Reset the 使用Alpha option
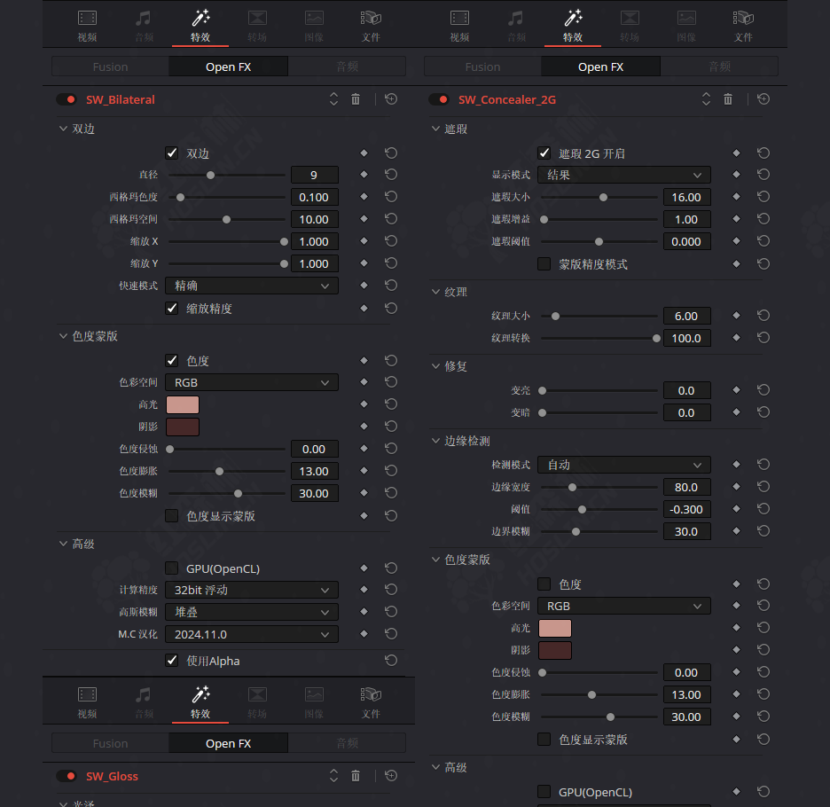 pos(391,661)
